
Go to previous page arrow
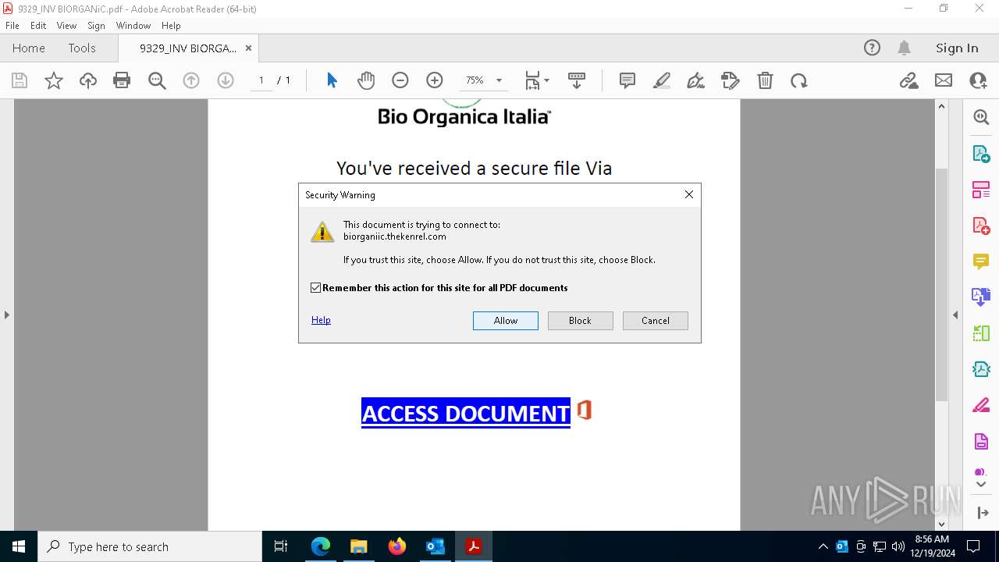pyautogui.click(x=191, y=80)
